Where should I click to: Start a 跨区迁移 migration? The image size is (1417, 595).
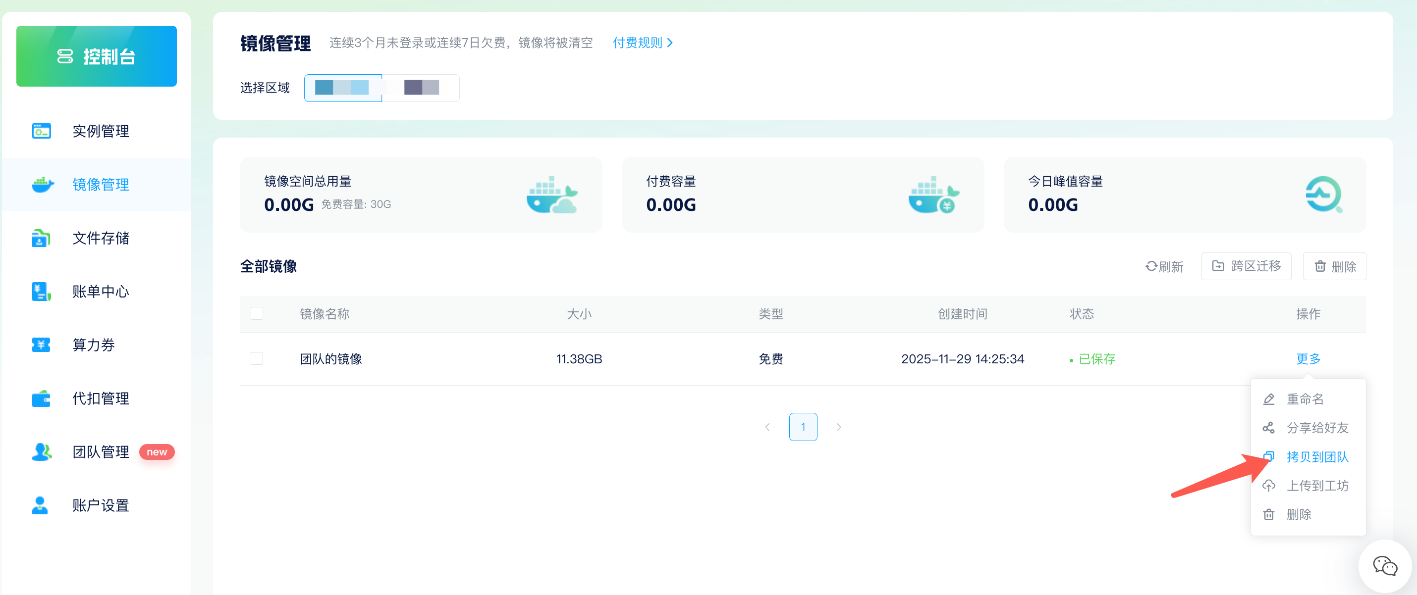[x=1246, y=266]
